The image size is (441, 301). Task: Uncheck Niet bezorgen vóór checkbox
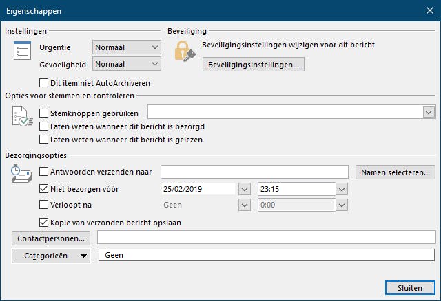43,189
